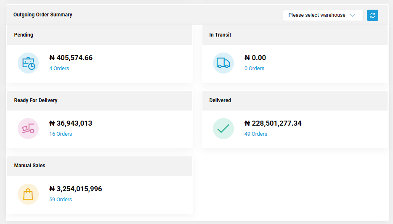Screen dimensions: 393x224
Task: Select the Manual Sales card header
Action: [100, 166]
